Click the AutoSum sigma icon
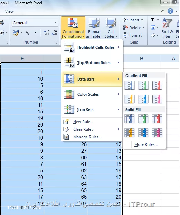Viewport: 180px width, 215px height. (153, 20)
